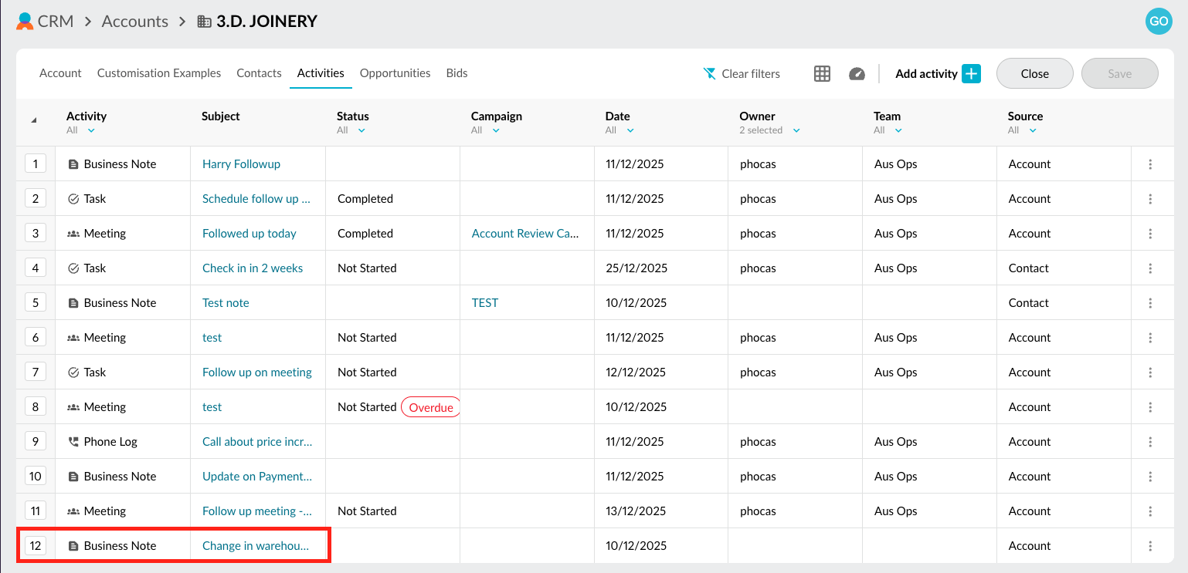Open the GO user avatar menu

coord(1158,22)
